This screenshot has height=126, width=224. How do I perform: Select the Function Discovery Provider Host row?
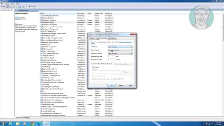point(77,93)
